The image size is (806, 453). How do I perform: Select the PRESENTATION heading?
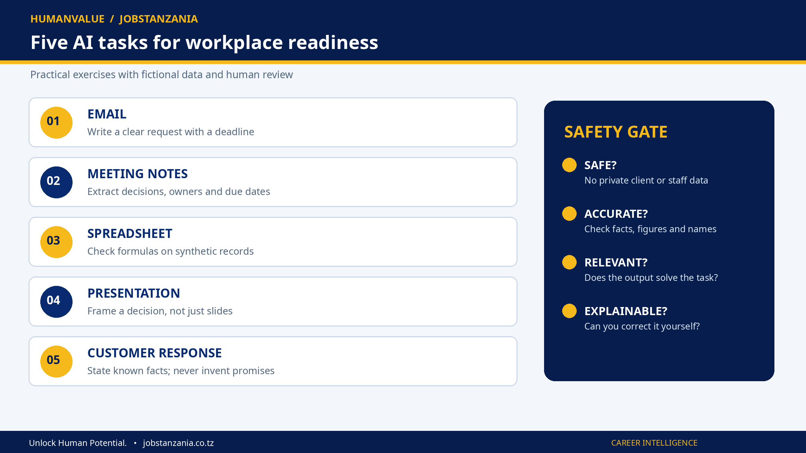coord(134,293)
